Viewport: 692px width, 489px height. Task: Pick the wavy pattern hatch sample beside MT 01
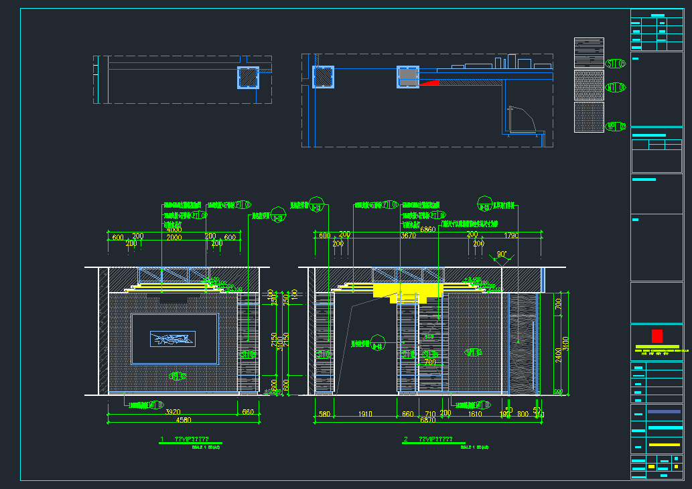click(589, 84)
